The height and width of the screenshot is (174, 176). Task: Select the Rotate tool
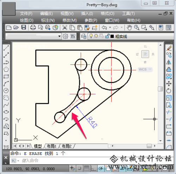[x=169, y=91]
